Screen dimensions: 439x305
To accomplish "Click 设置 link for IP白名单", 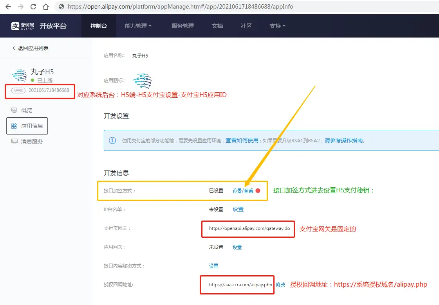I will pos(238,210).
